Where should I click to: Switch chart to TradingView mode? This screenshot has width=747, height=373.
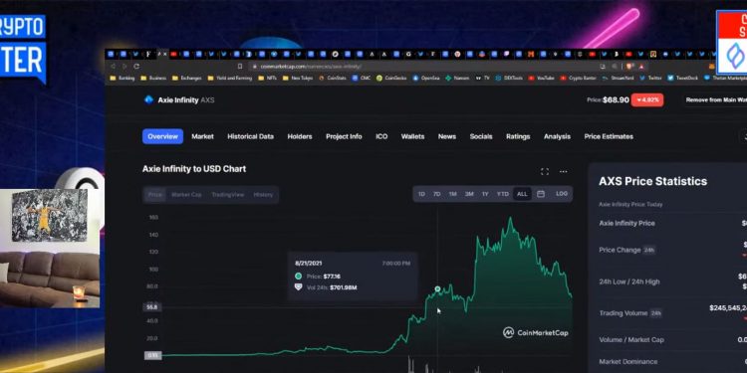point(228,195)
